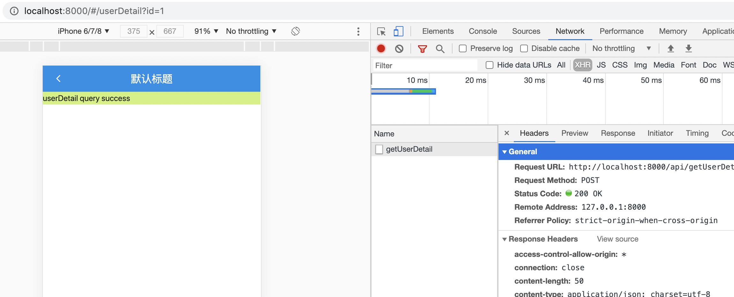
Task: Open the Sources tab
Action: (x=526, y=31)
